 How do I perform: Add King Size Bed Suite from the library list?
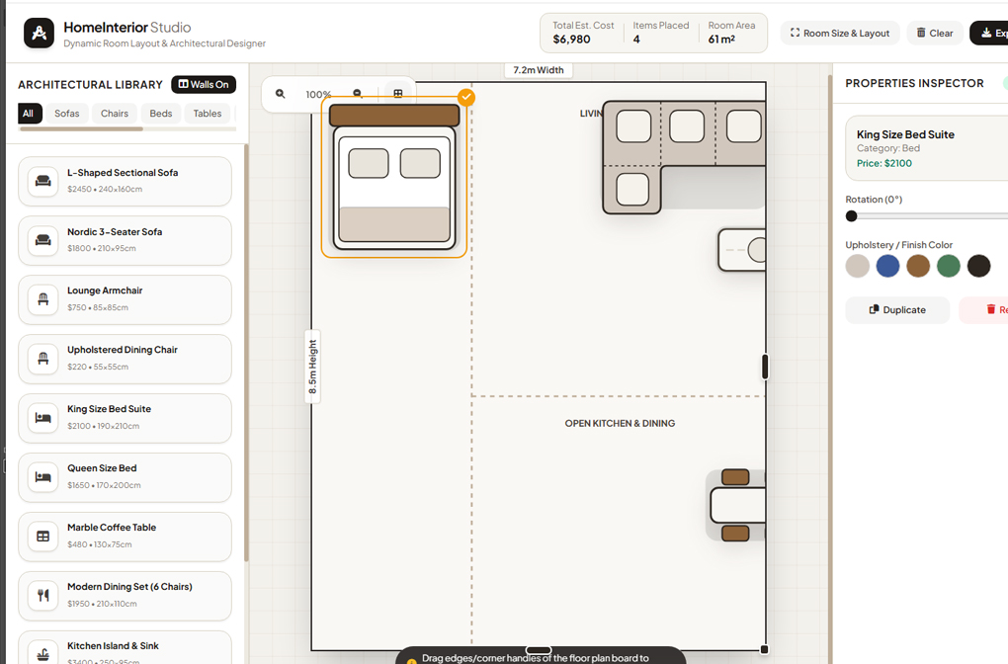(125, 418)
